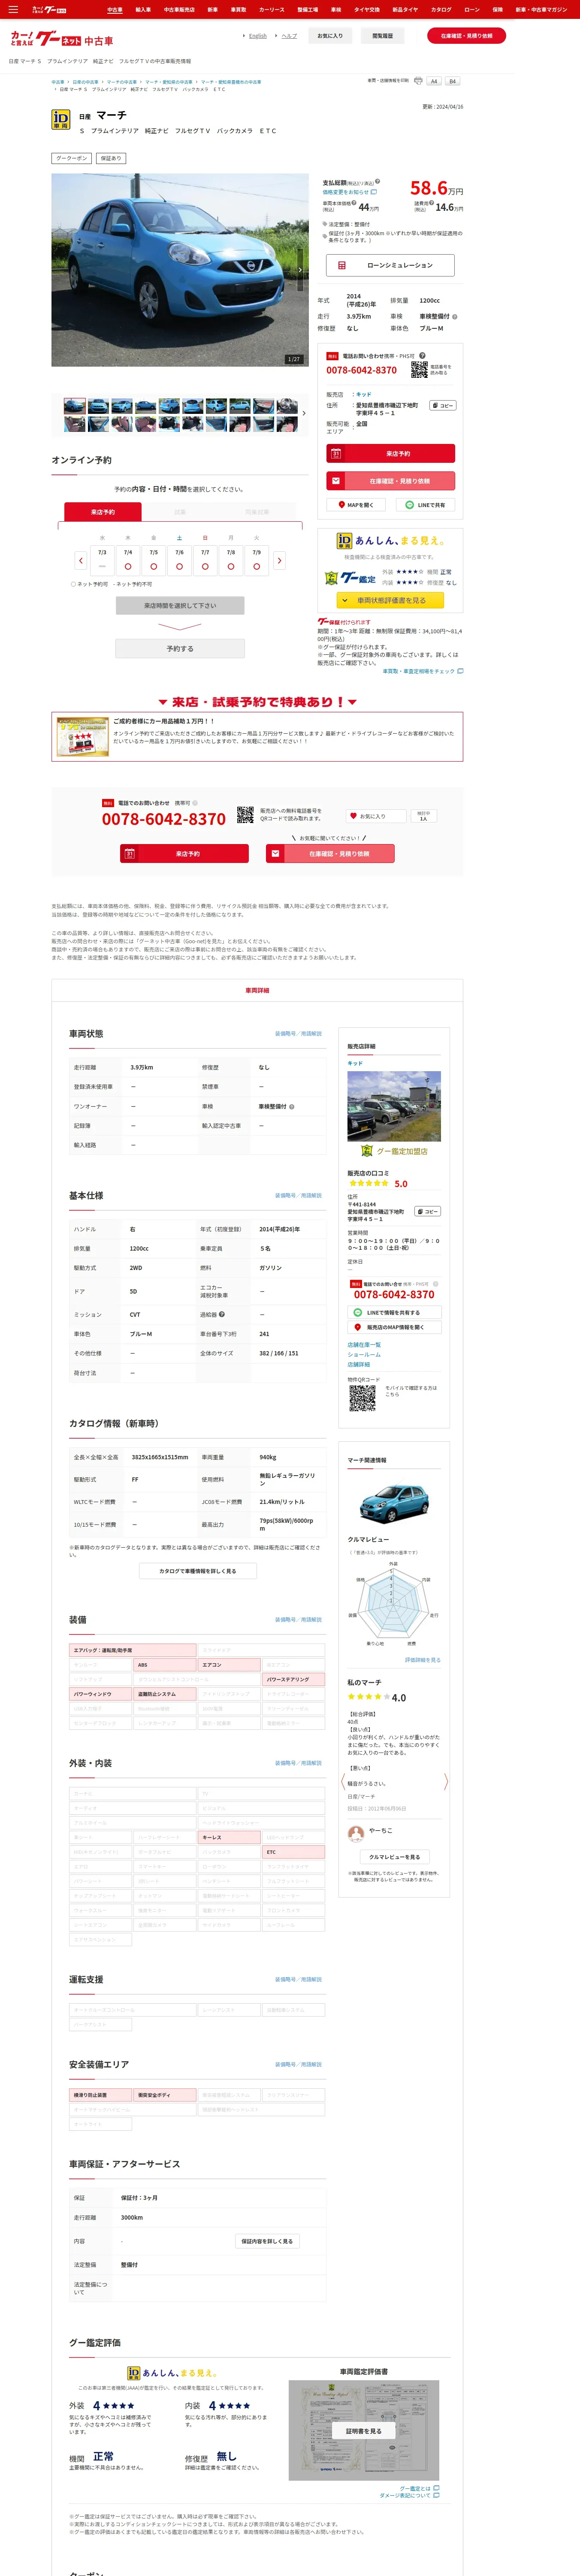
Task: Click the loan simulation calculator icon
Action: [x=341, y=265]
